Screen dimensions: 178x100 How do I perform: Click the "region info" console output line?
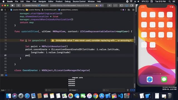point(77,78)
